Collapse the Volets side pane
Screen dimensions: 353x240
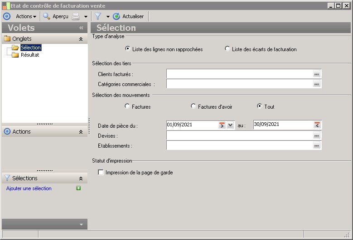[81, 28]
